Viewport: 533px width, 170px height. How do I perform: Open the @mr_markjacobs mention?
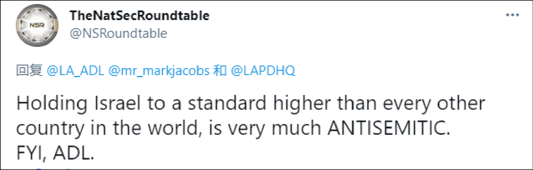159,71
